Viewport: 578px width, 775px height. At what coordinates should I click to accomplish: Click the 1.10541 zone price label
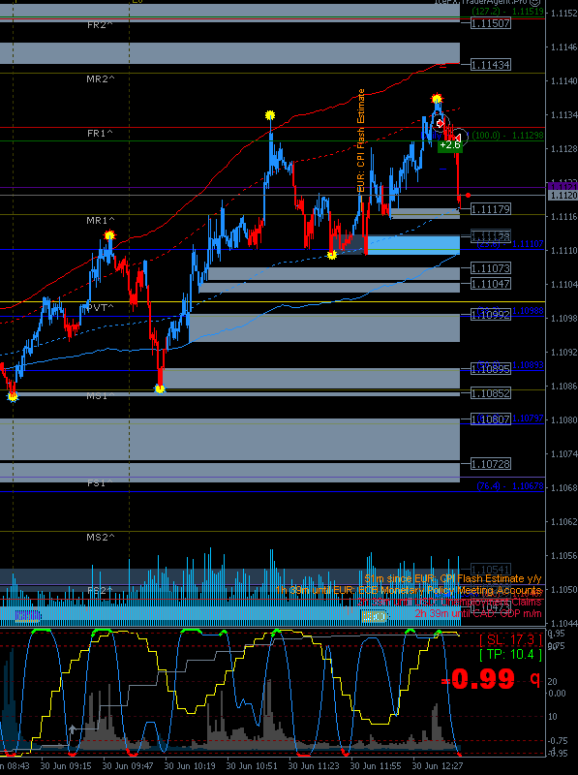(491, 570)
